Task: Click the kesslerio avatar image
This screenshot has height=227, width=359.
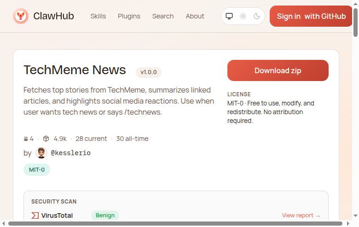Action: click(41, 153)
